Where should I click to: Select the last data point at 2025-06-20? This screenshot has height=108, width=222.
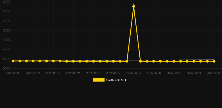coord(214,61)
